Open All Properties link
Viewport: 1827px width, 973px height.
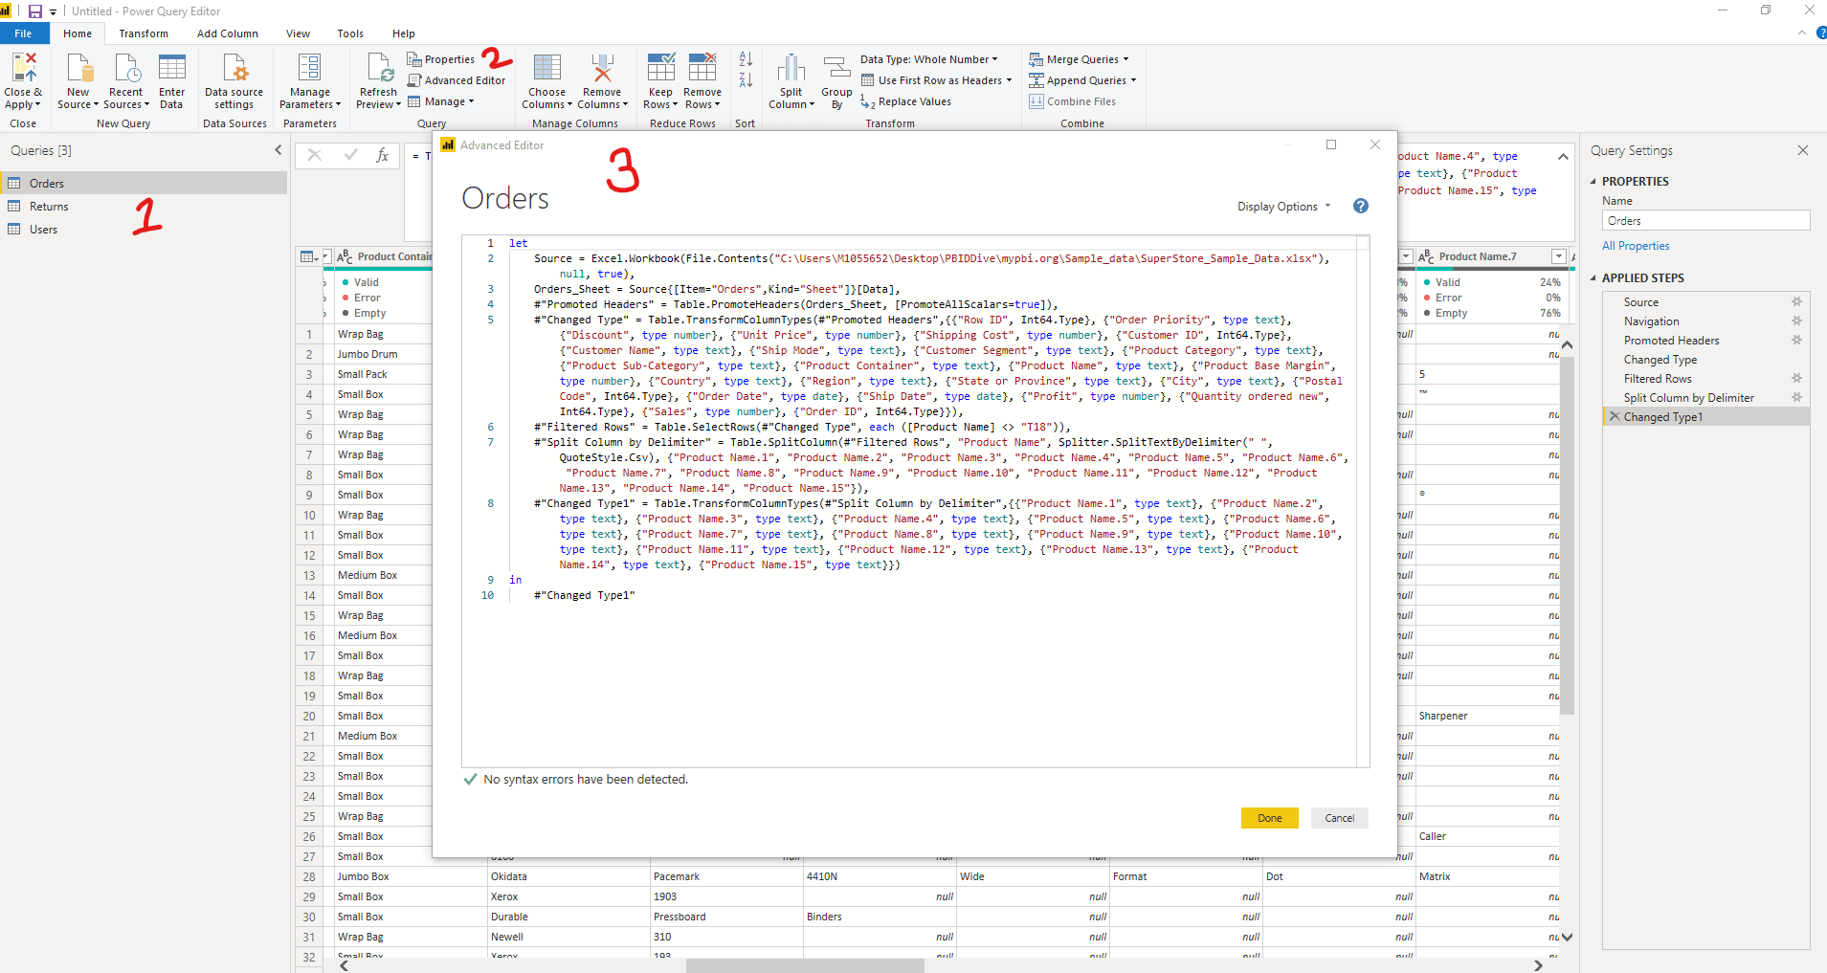click(1636, 246)
